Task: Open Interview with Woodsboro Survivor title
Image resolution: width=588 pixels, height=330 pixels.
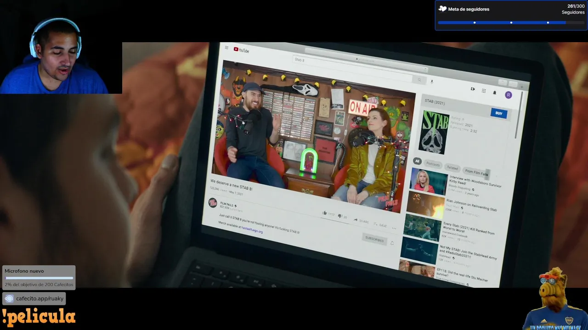Action: coord(475,182)
